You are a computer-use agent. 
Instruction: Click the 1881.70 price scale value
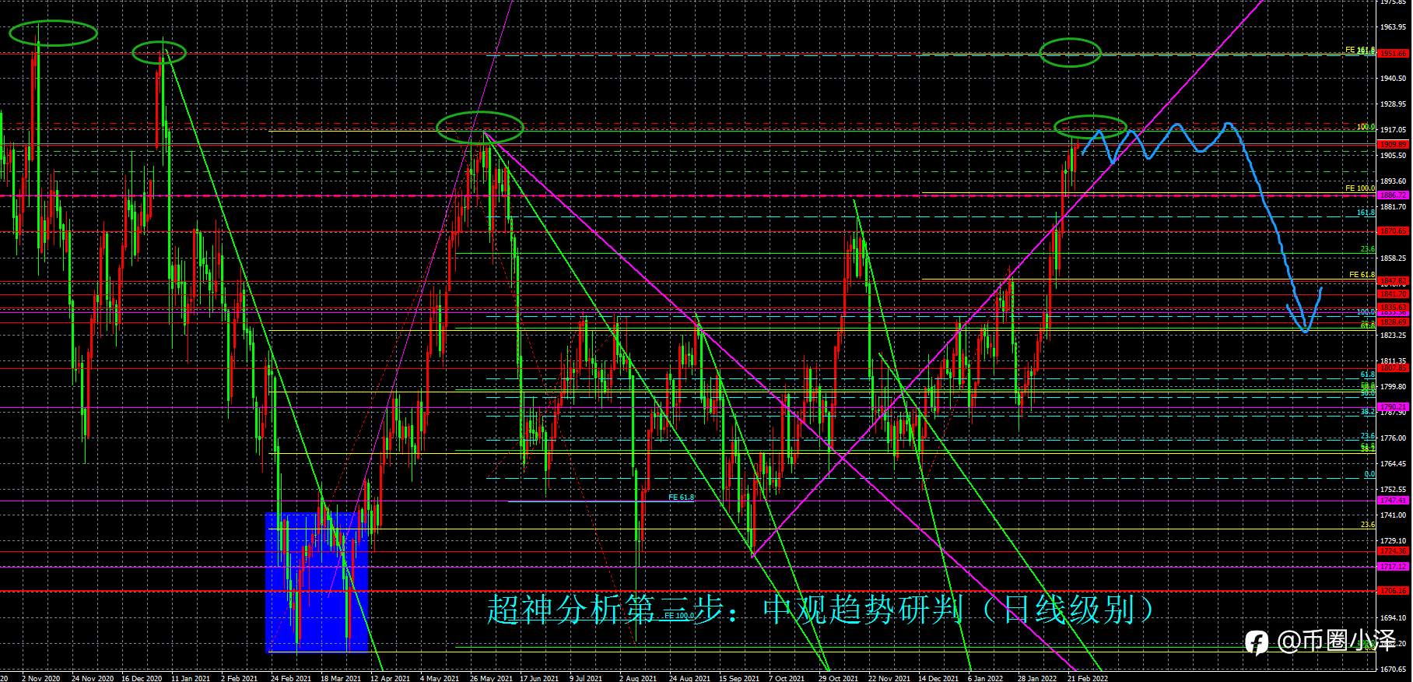coord(1393,207)
